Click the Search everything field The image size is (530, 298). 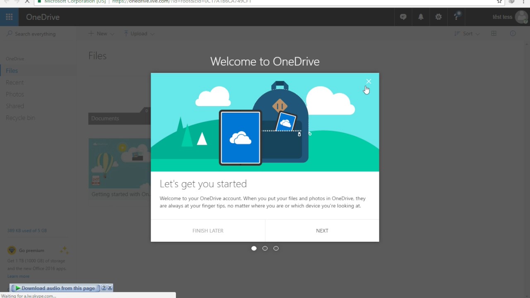pyautogui.click(x=38, y=34)
